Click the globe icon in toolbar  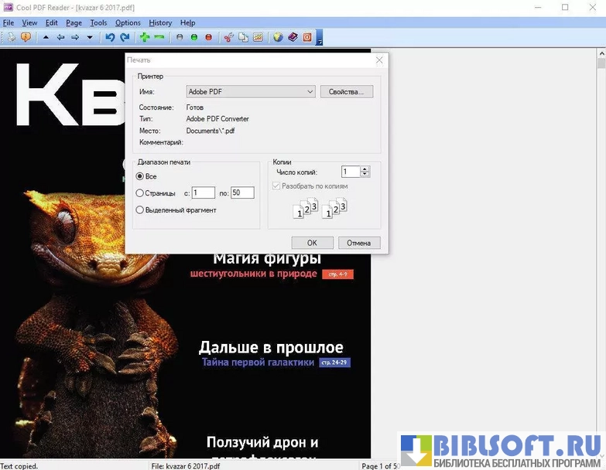(x=279, y=37)
